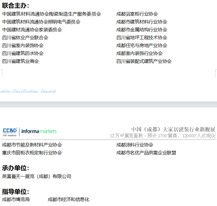Click the 四川省建筑业商会 line

coord(20,61)
